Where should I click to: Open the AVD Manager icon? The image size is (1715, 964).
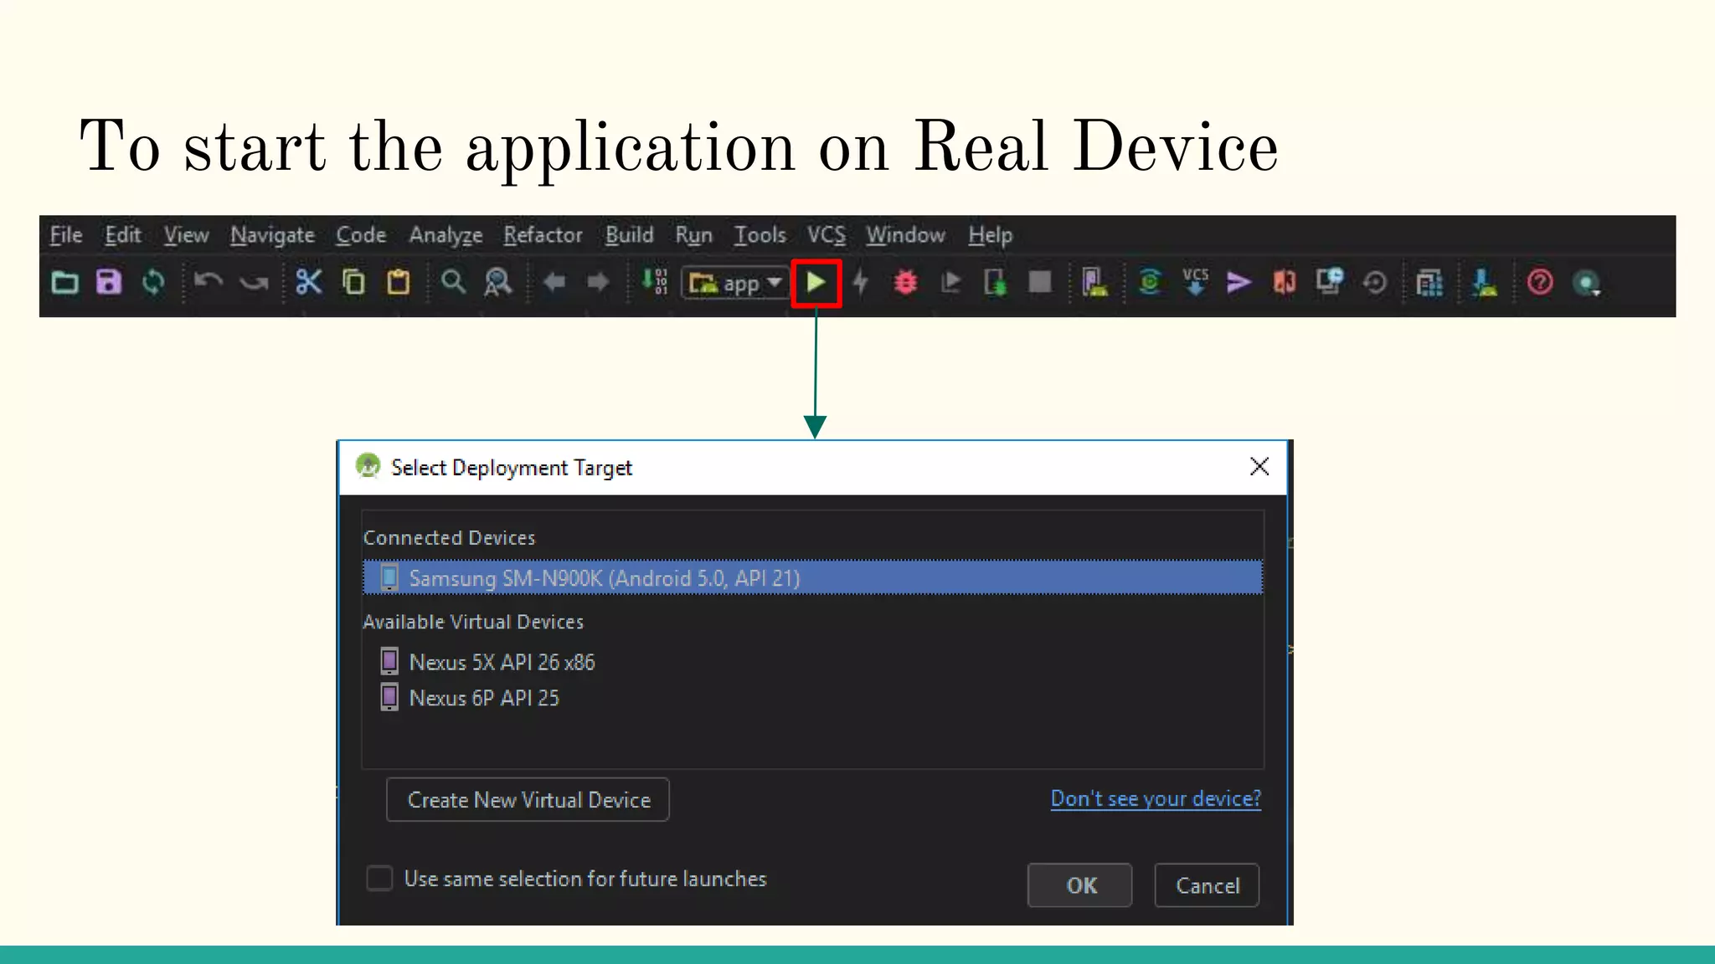[1094, 282]
